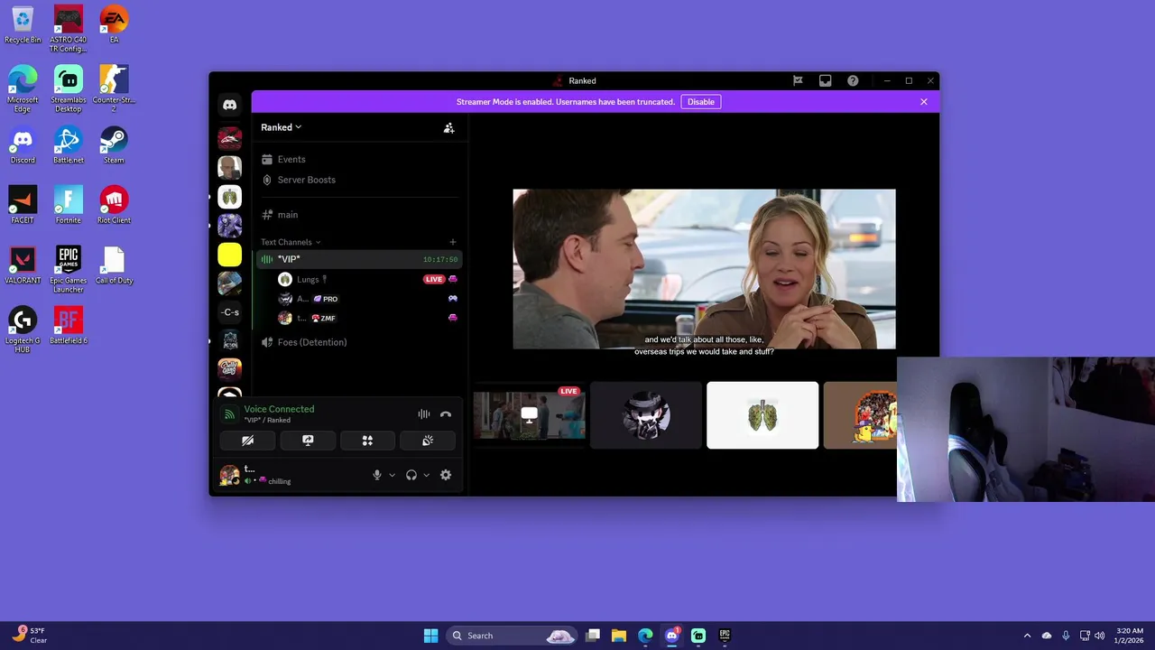Open the Discord flag icon in title bar
The image size is (1155, 650).
point(798,80)
